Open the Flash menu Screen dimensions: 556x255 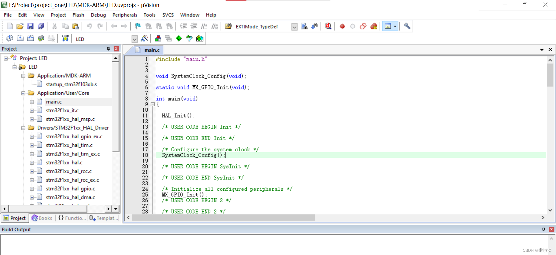[78, 15]
